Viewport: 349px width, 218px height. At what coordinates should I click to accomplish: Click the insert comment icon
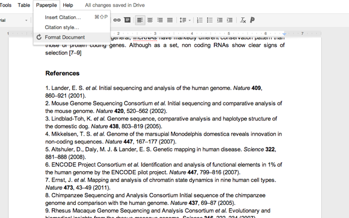point(127,20)
